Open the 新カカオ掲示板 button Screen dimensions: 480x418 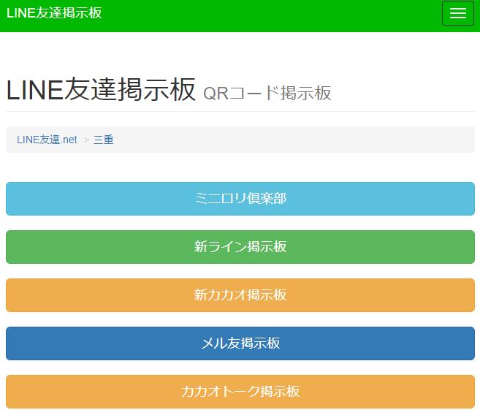(x=240, y=295)
